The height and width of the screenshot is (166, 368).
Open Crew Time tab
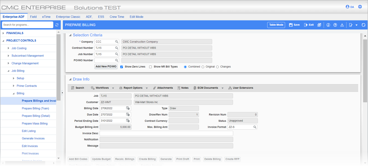pos(117,17)
